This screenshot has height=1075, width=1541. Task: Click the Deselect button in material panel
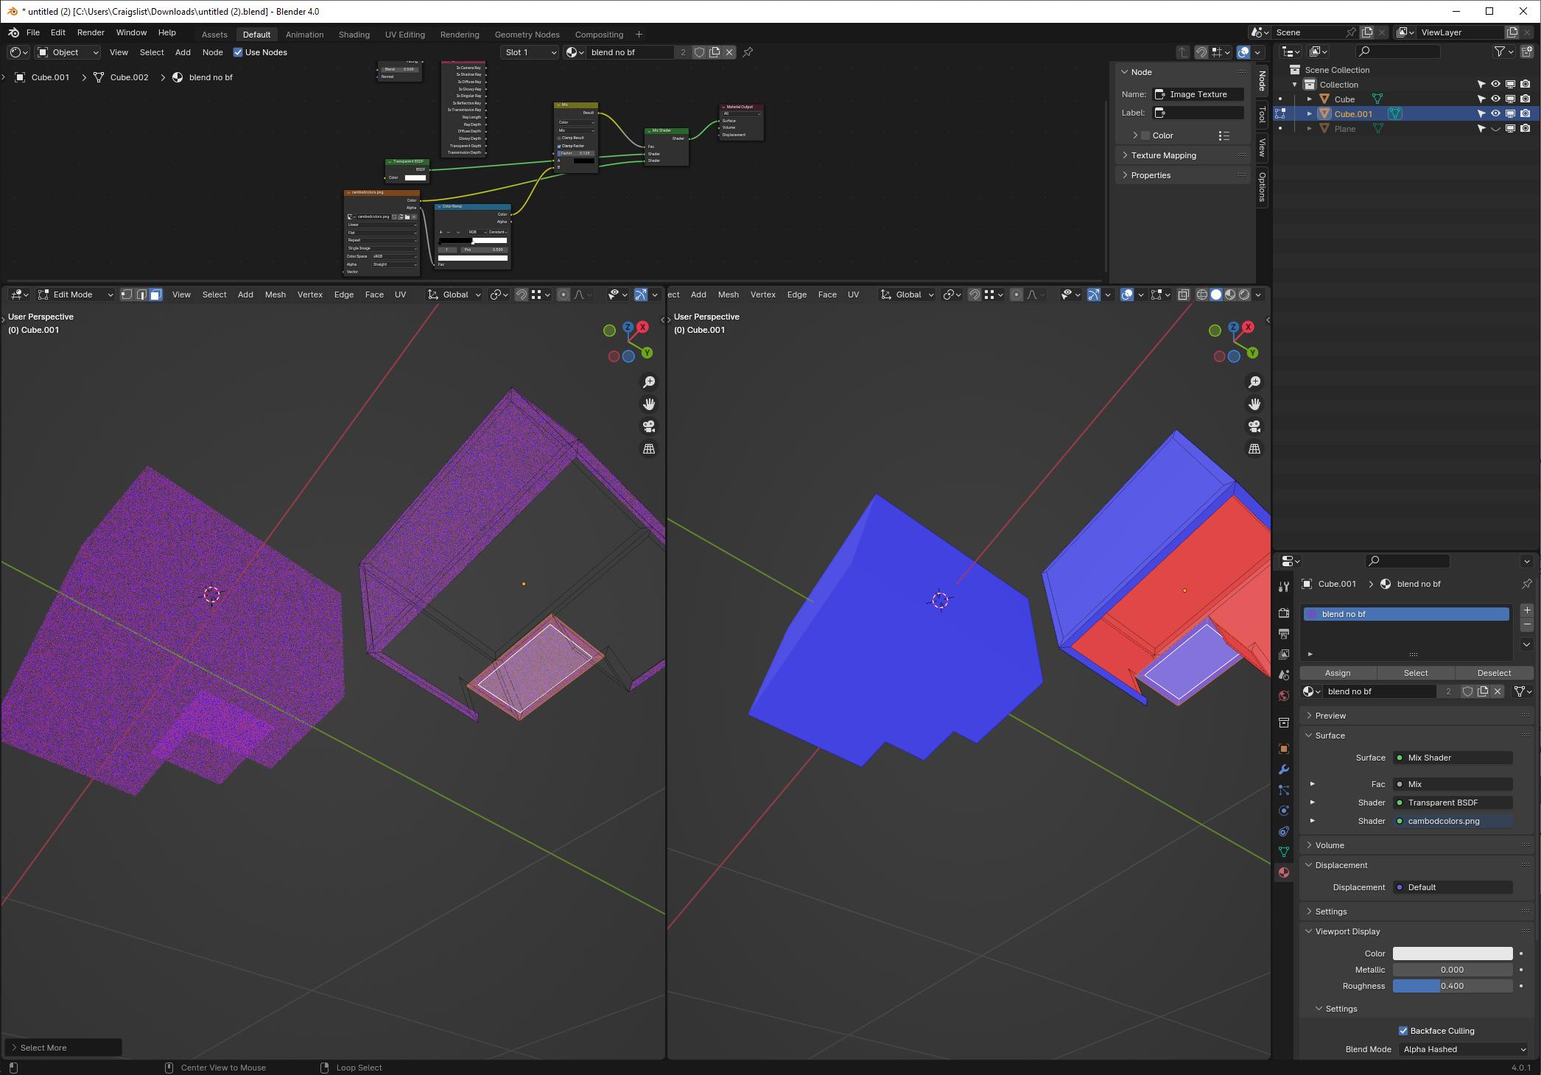pyautogui.click(x=1494, y=673)
